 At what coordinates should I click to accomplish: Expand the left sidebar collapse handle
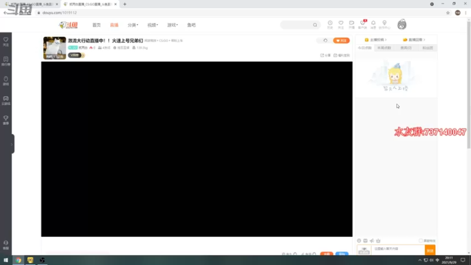pyautogui.click(x=12, y=144)
